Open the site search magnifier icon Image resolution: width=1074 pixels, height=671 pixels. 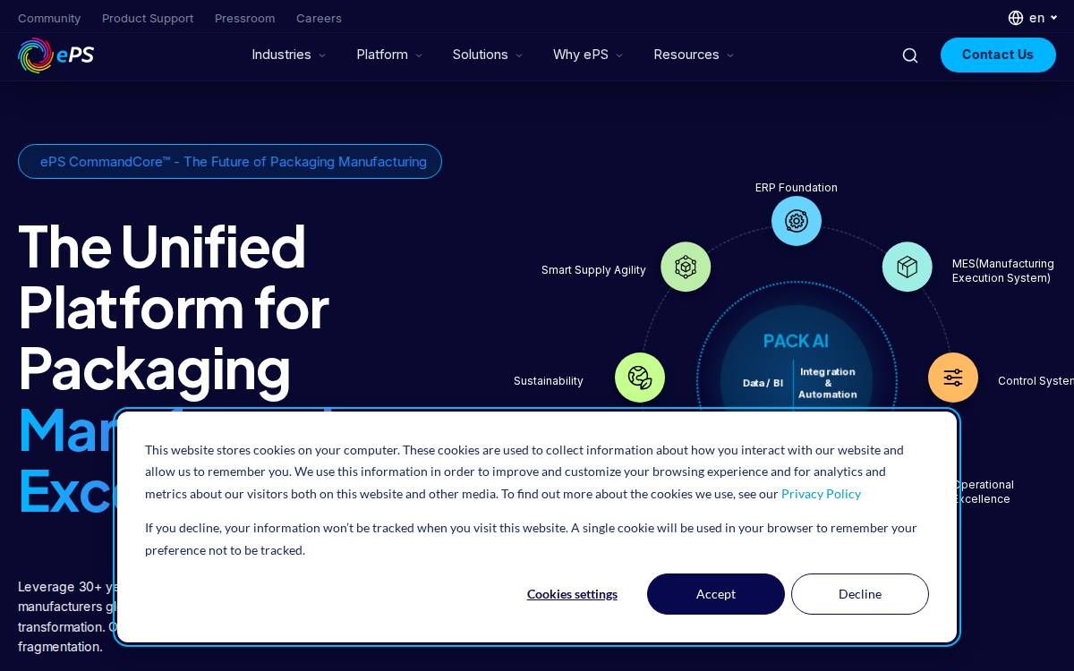[x=910, y=55]
